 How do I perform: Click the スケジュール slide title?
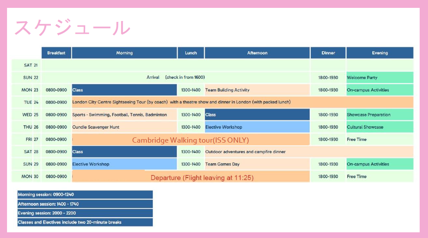[72, 28]
